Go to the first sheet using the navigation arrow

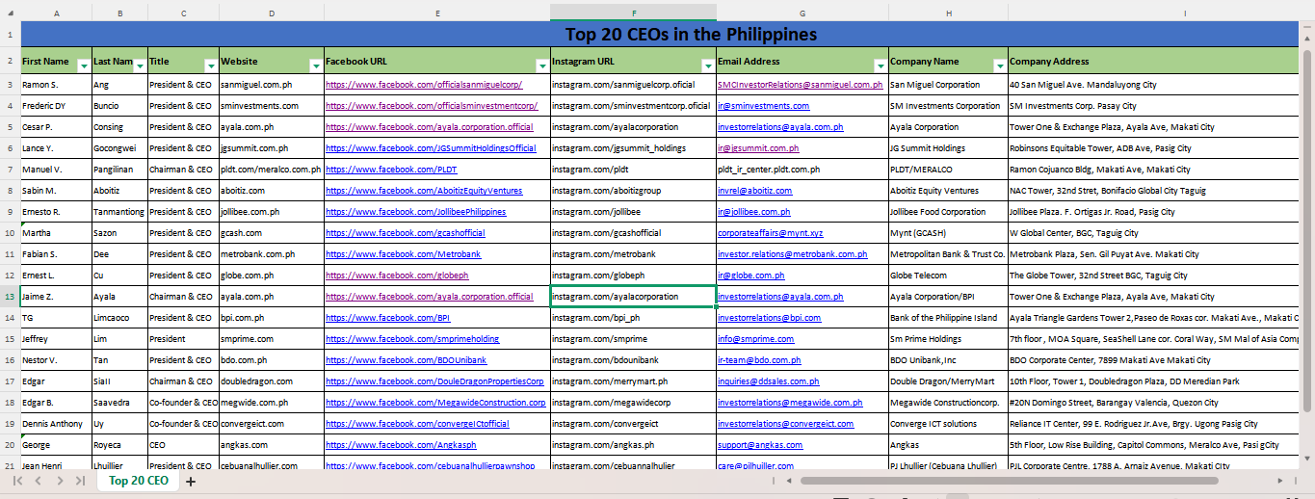pyautogui.click(x=17, y=480)
